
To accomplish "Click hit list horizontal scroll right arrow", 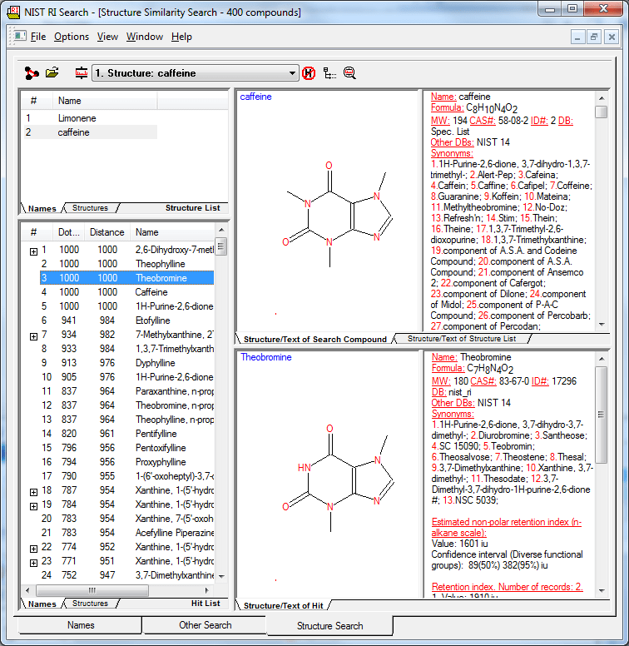I will pyautogui.click(x=207, y=590).
